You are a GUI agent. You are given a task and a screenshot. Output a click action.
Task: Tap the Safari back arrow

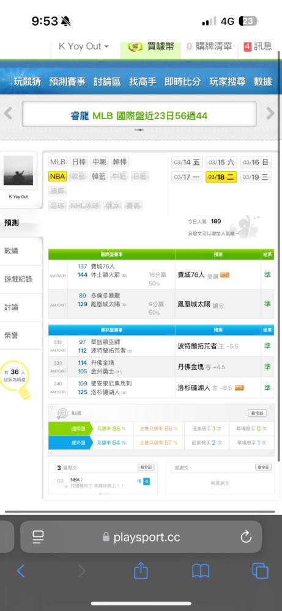[21, 571]
